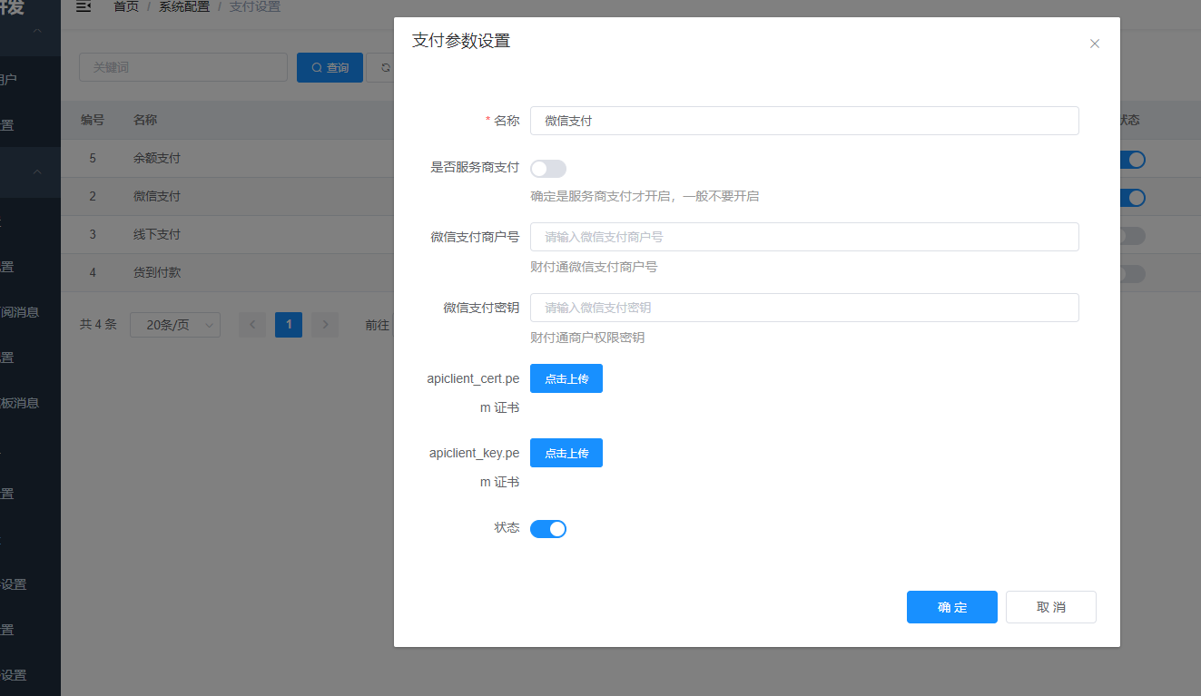Open the 20条/页 page size dropdown
This screenshot has width=1201, height=696.
[x=175, y=325]
